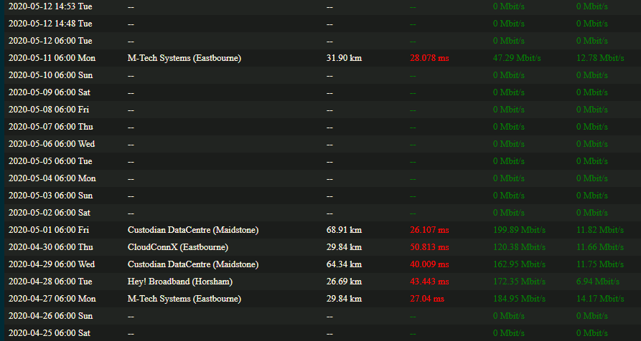The height and width of the screenshot is (341, 641).
Task: Select the distance 68.91 km
Action: 345,230
